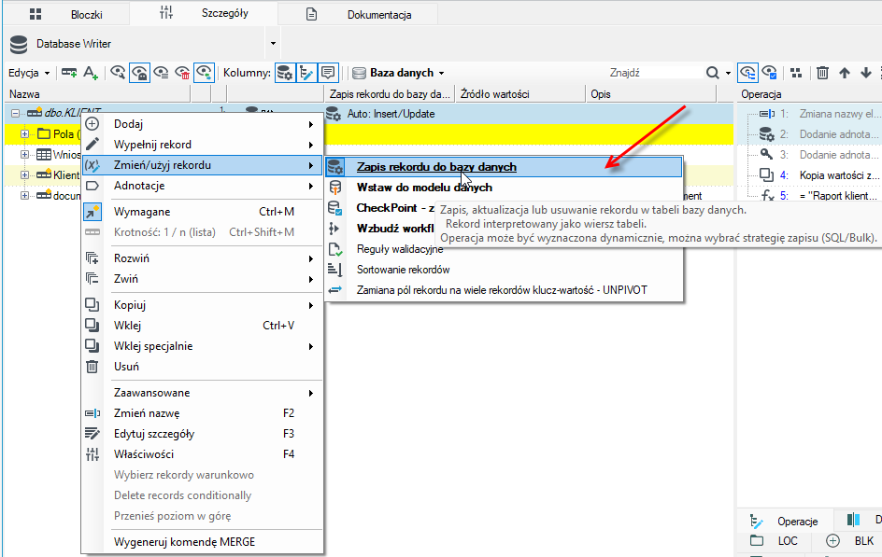This screenshot has height=557, width=882.
Task: Switch to the Bloczki tab
Action: (67, 15)
